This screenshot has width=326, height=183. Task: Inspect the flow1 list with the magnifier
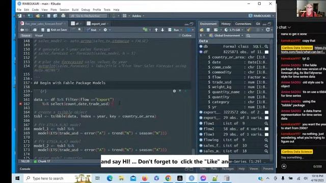coord(266,124)
